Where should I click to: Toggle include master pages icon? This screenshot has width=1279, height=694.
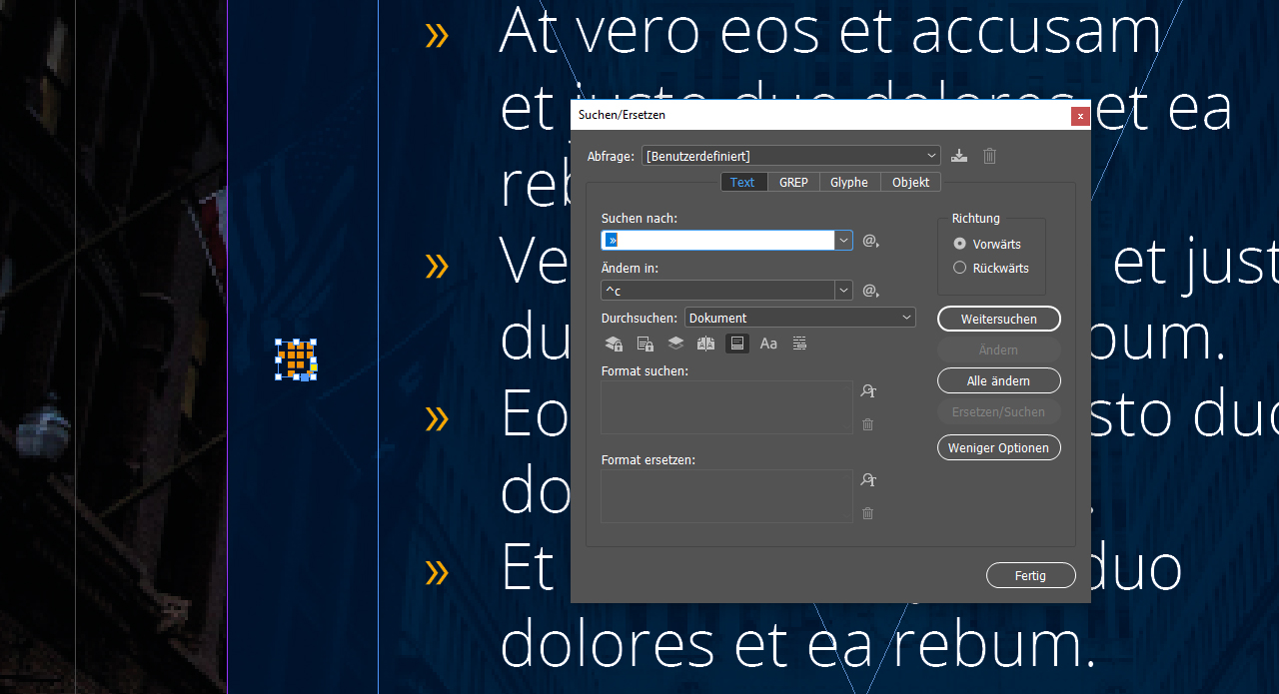(706, 344)
